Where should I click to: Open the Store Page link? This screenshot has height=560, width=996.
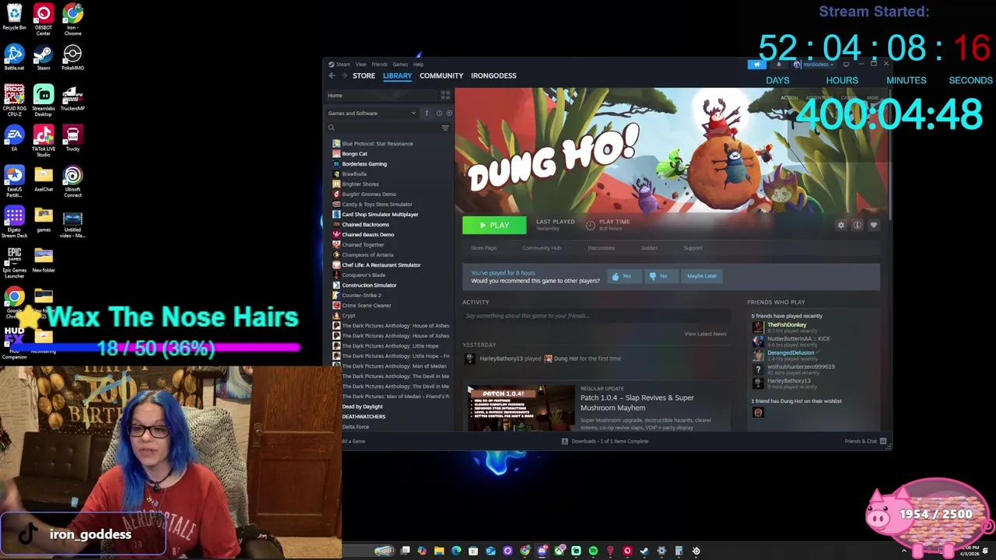[x=483, y=248]
